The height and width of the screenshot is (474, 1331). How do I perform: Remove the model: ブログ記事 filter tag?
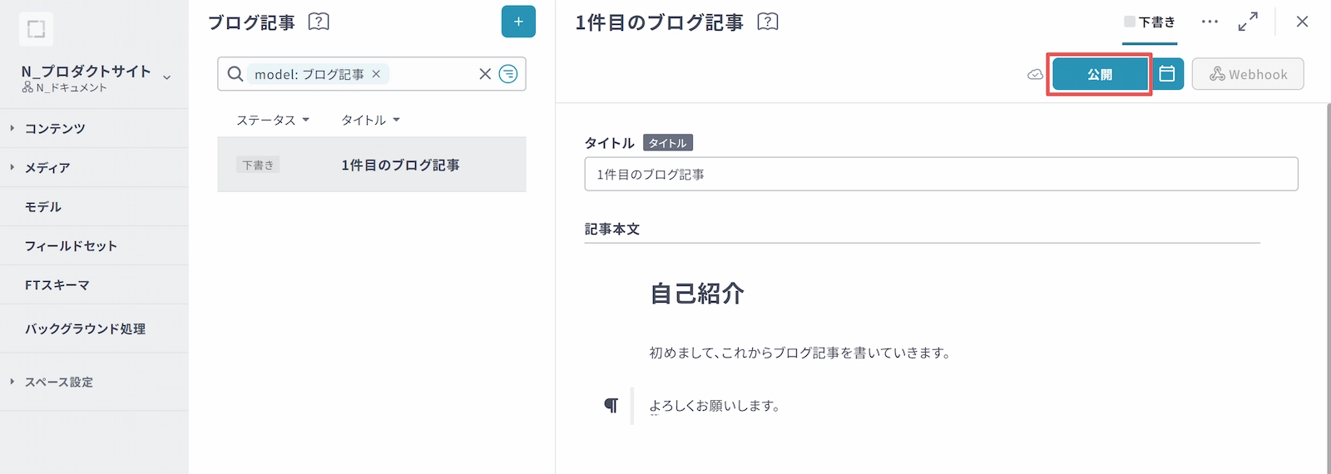376,74
